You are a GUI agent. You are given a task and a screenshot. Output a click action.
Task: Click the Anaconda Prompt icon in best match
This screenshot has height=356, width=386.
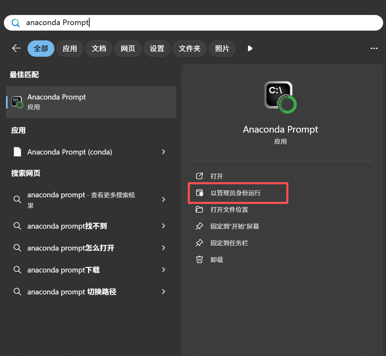point(17,102)
